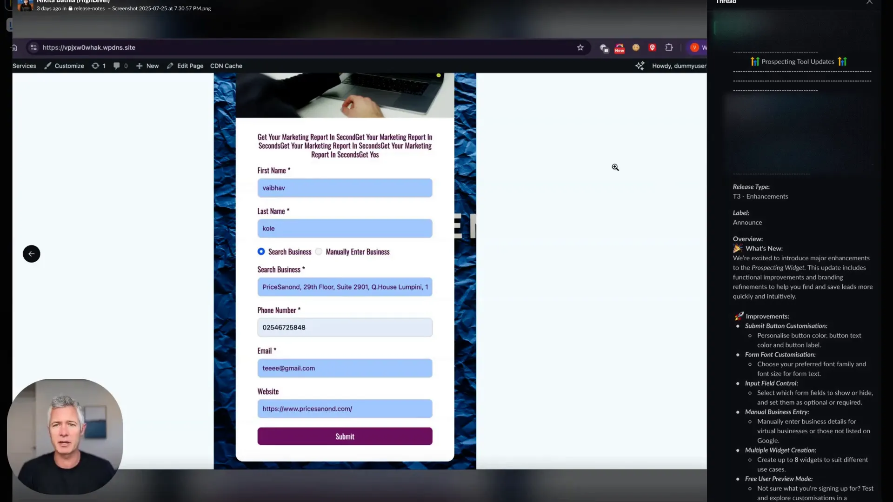This screenshot has height=502, width=893.
Task: Open the AI sparkle icon near Howdy
Action: coord(640,66)
